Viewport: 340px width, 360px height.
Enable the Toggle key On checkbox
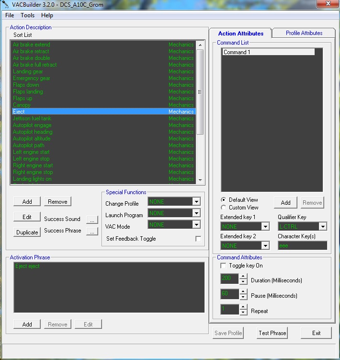point(223,266)
